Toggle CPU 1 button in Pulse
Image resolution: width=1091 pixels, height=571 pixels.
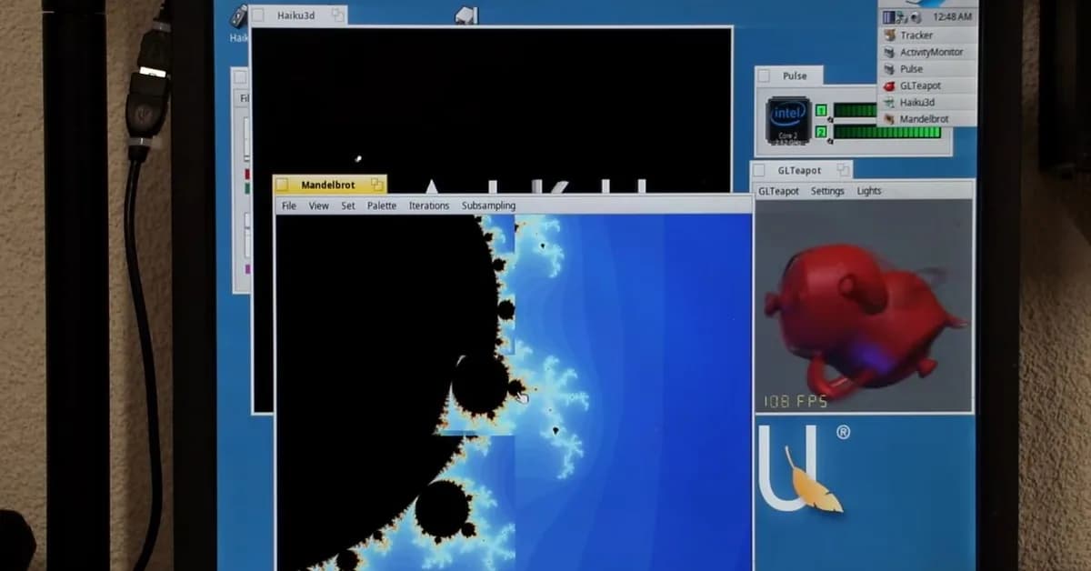pyautogui.click(x=821, y=111)
